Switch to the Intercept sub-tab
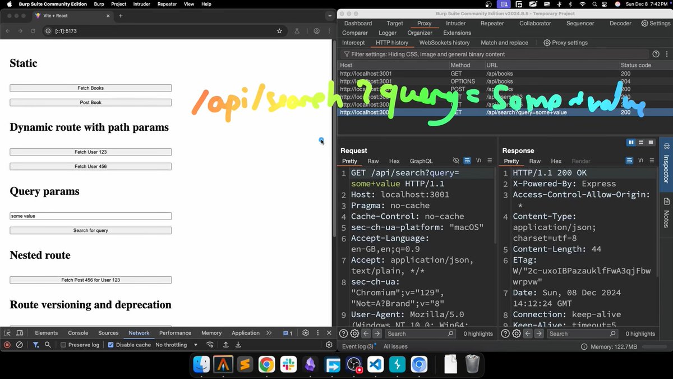The image size is (673, 379). 353,43
